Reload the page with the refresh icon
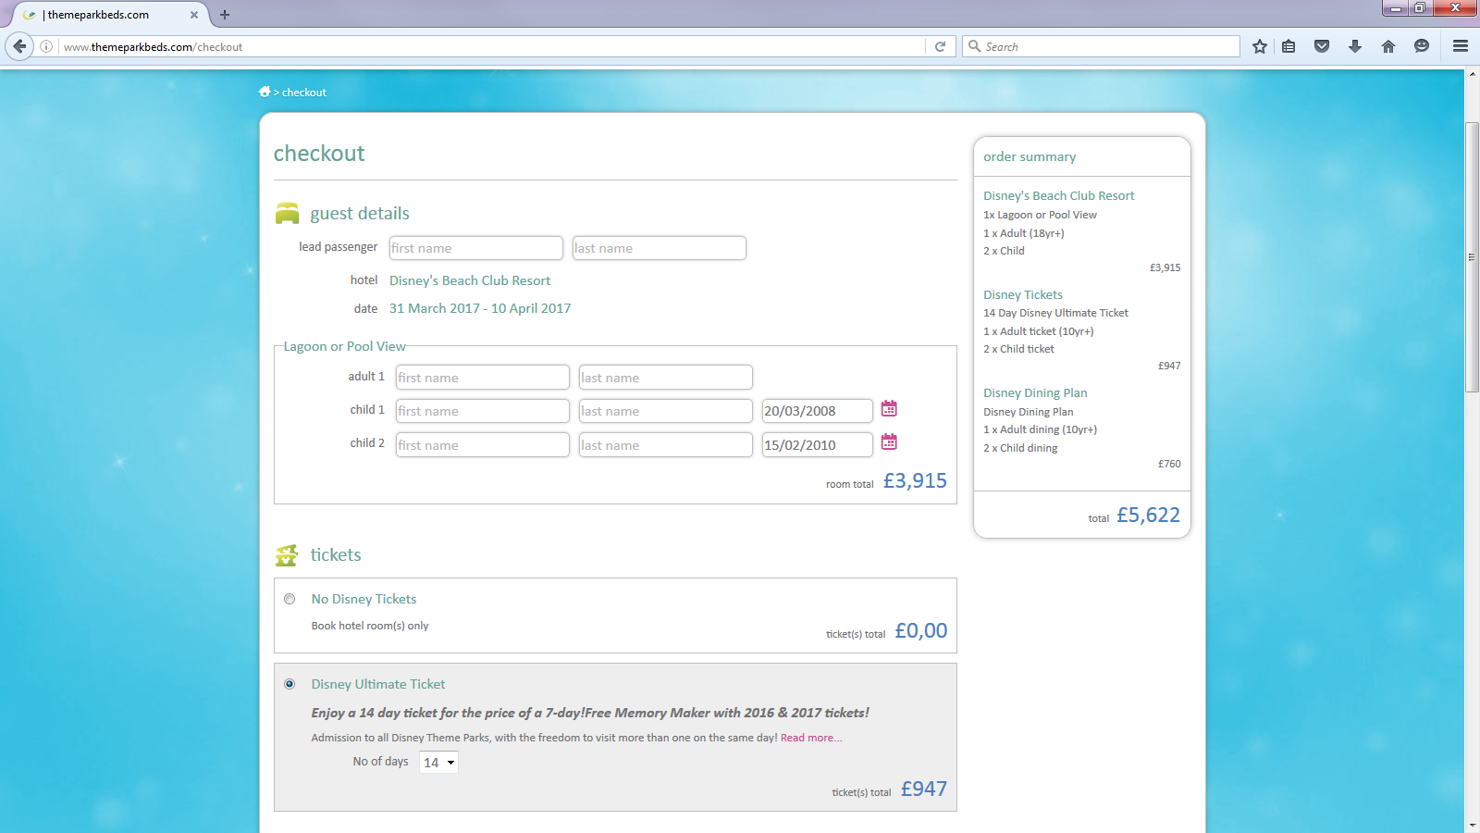Screen dimensions: 1480x833 coord(940,46)
